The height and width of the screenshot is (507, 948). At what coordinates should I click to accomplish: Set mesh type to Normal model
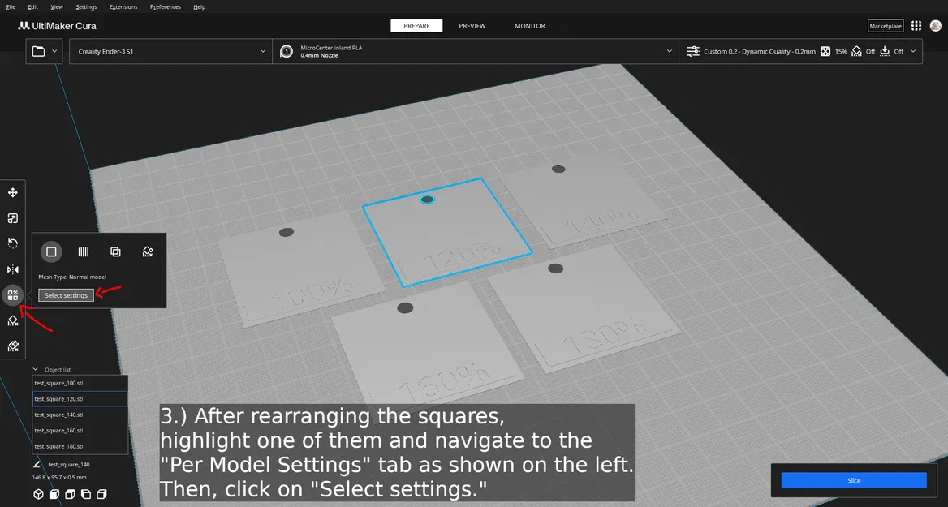pos(51,251)
